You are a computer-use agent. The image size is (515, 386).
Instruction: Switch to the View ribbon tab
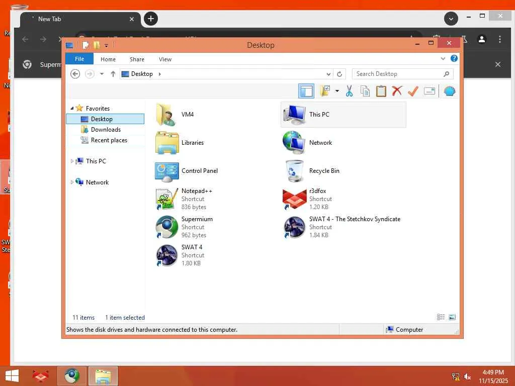[x=165, y=59]
